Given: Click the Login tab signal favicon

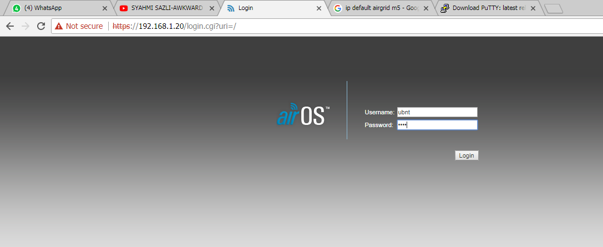Looking at the screenshot, I should [x=231, y=8].
